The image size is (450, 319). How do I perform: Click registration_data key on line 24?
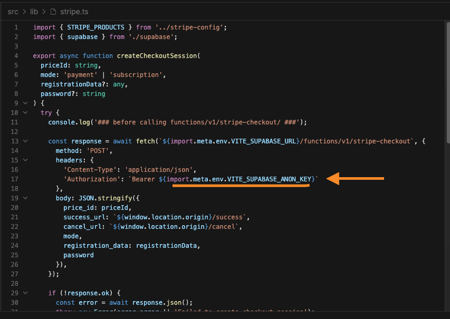tap(95, 245)
